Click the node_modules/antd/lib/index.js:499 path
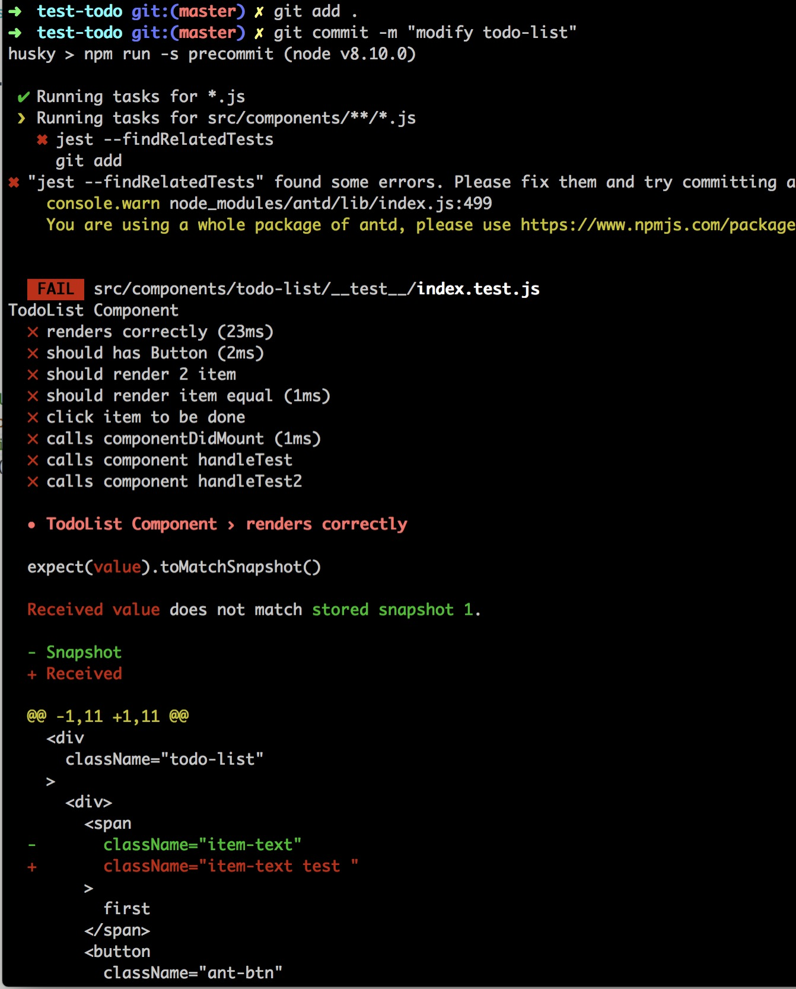This screenshot has height=989, width=796. pos(330,203)
